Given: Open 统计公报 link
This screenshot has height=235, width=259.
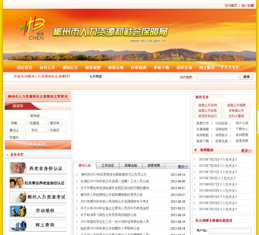Looking at the screenshot, I should click(242, 123).
